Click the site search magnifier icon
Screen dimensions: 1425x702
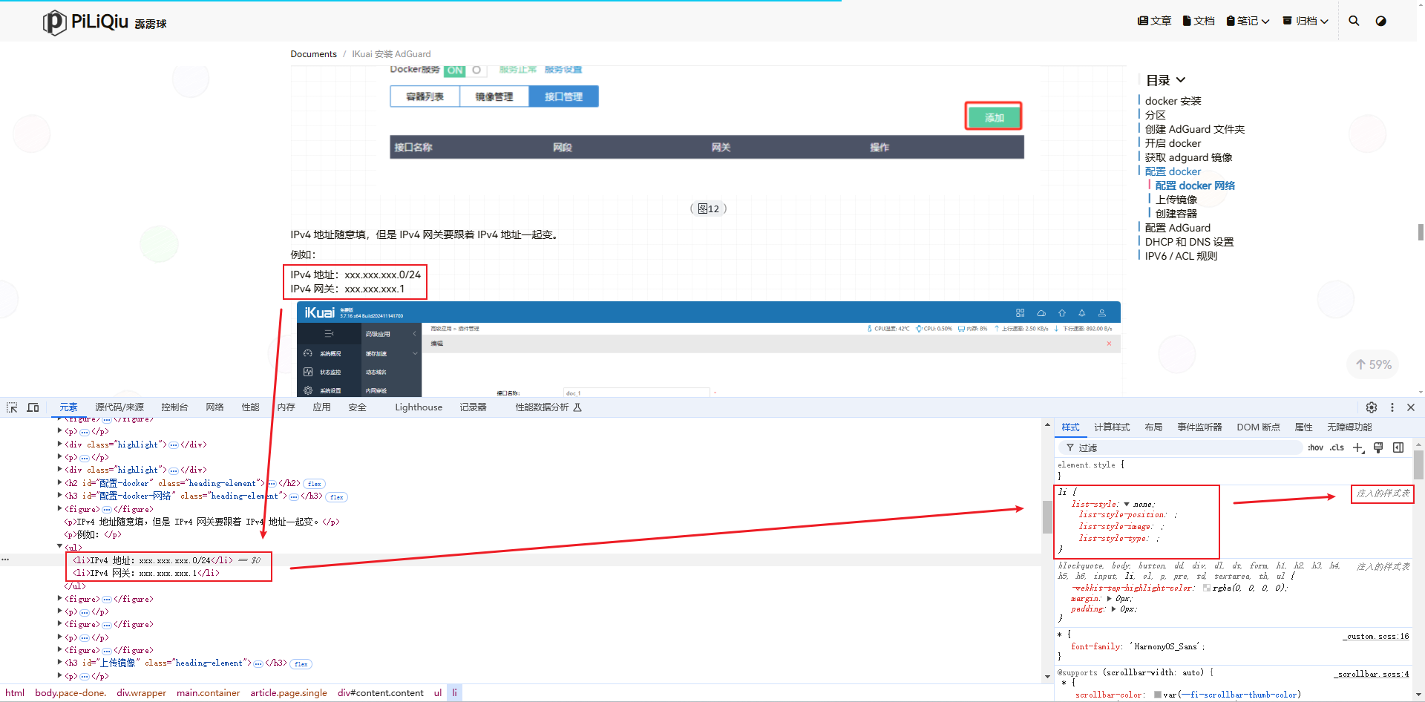(x=1354, y=21)
